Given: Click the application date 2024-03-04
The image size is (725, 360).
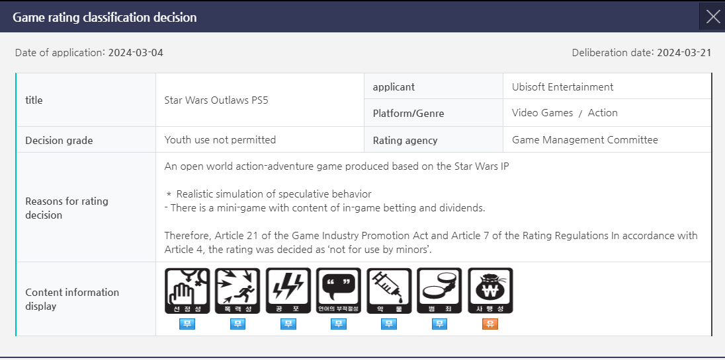Looking at the screenshot, I should pyautogui.click(x=136, y=53).
